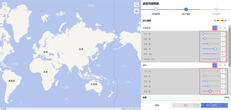Click the 天地图 attribution text
Viewport: 231px width, 110px height.
pos(3,109)
